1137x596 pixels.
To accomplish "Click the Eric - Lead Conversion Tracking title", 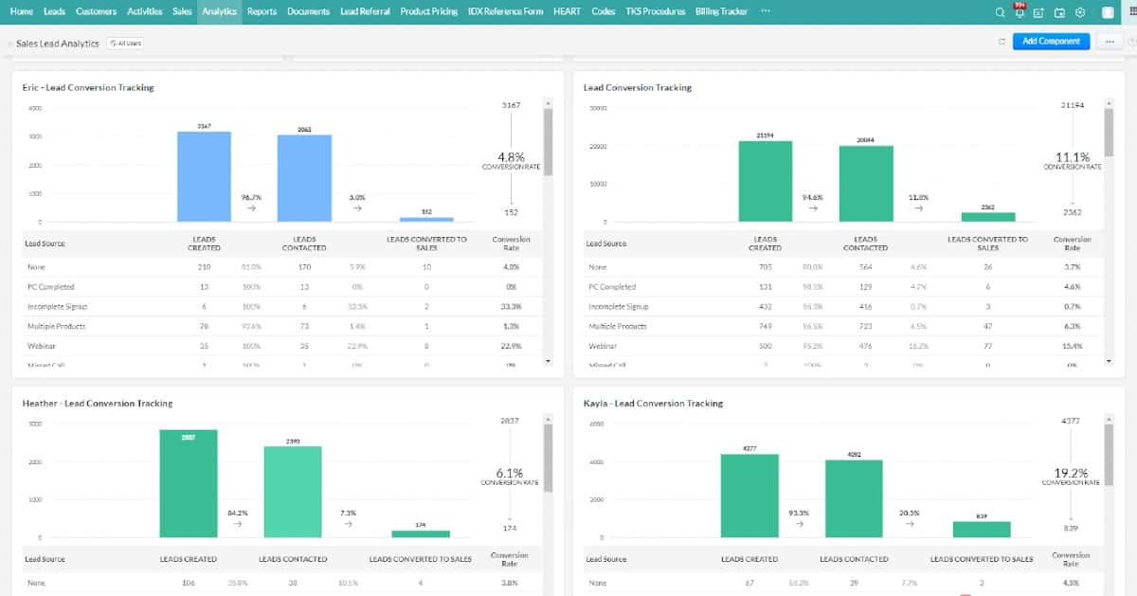I will [x=88, y=87].
